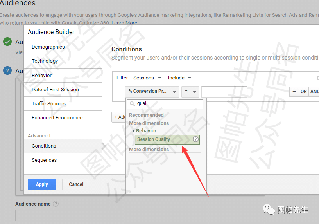
Task: Click the green checkmark step icon
Action: pos(7,42)
